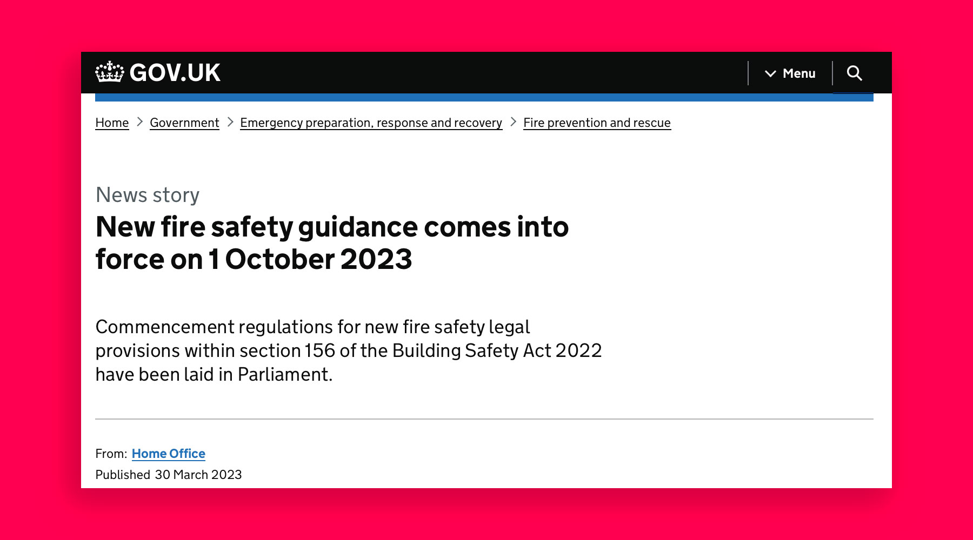Viewport: 973px width, 540px height.
Task: Go to the Home breadcrumb link
Action: (x=112, y=123)
